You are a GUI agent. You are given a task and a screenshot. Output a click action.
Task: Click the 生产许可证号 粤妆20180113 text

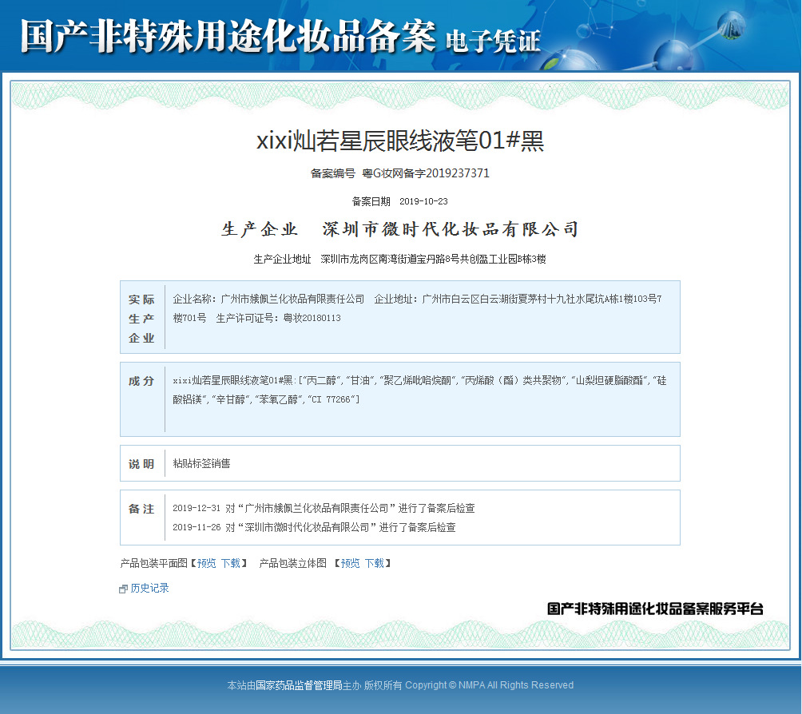coord(278,318)
